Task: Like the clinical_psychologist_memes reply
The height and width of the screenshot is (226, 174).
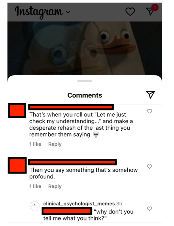Action: click(150, 209)
